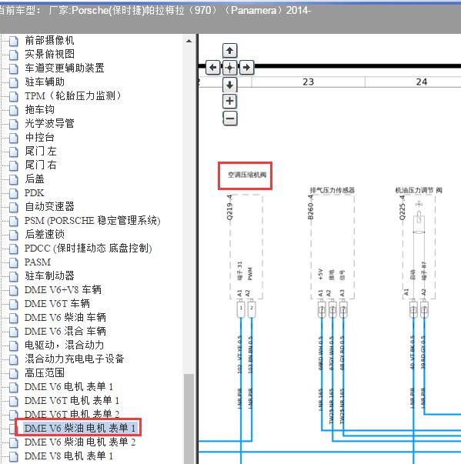Click the Q225 valve box in diagram

click(x=419, y=247)
